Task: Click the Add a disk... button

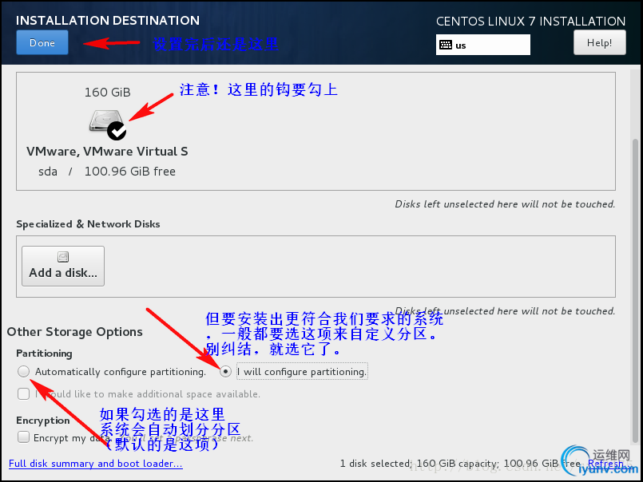Action: (63, 266)
